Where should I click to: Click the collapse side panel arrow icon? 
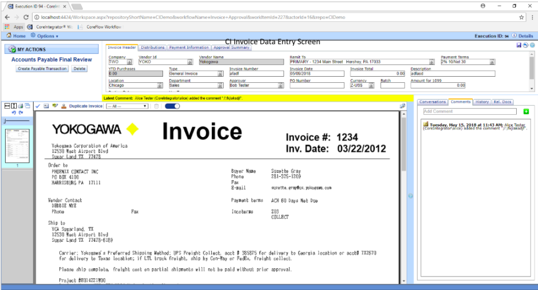coord(410,196)
